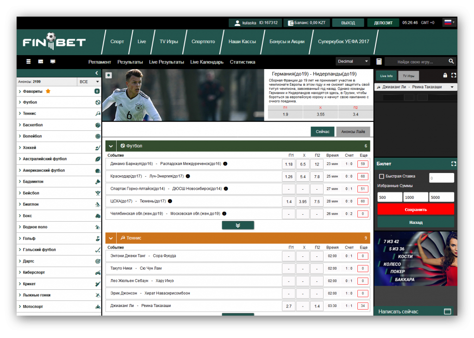Viewport: 474px width, 338px height.
Task: Click the gamepad icon beside Киберспорт
Action: point(98,273)
